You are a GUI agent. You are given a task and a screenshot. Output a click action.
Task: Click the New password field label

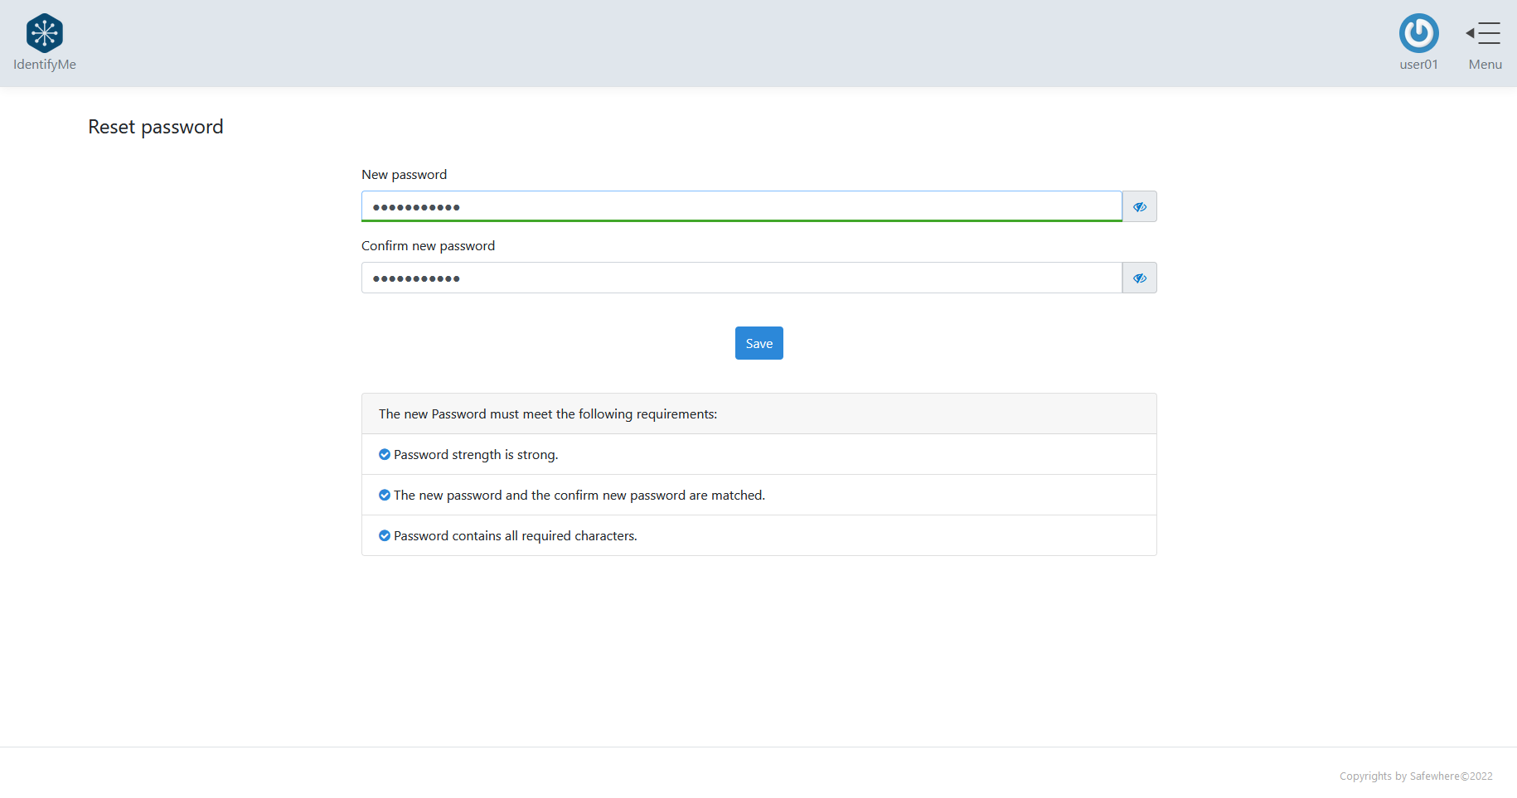tap(404, 175)
